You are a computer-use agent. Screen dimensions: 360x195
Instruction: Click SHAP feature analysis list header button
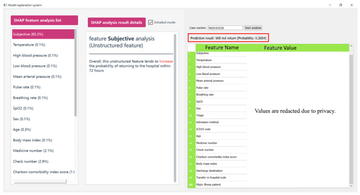coord(44,20)
